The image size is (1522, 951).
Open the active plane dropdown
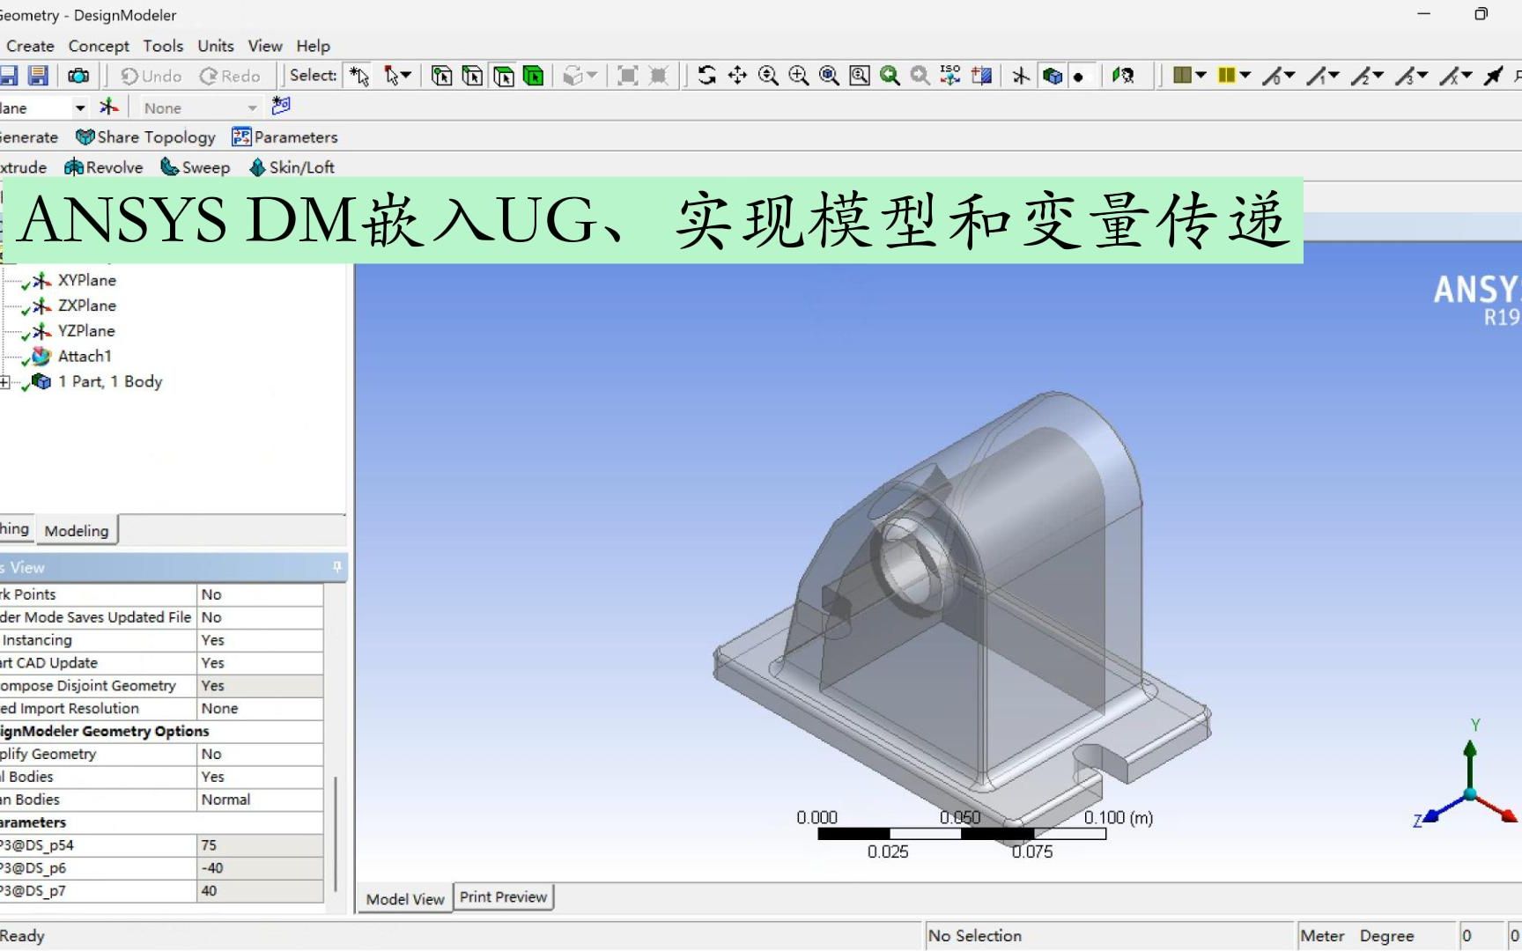click(x=79, y=107)
